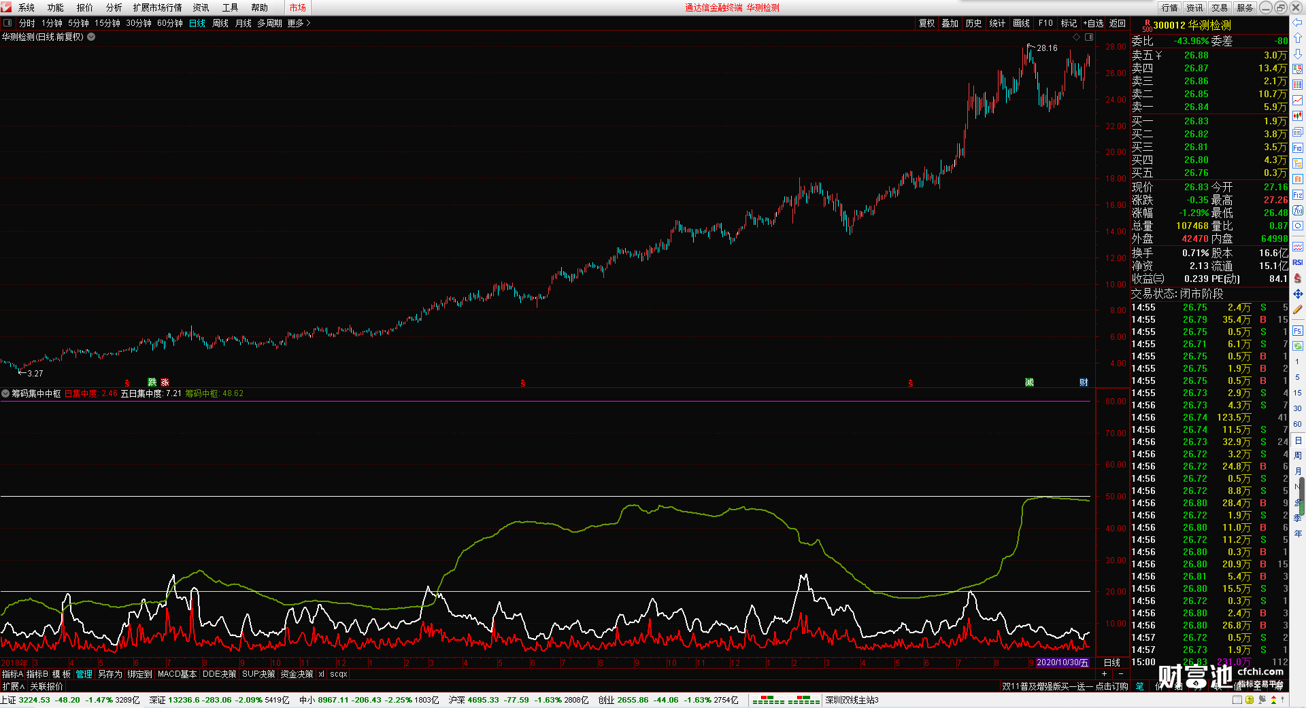Select the blue four-way arrows icon
This screenshot has width=1306, height=708.
(x=1297, y=294)
